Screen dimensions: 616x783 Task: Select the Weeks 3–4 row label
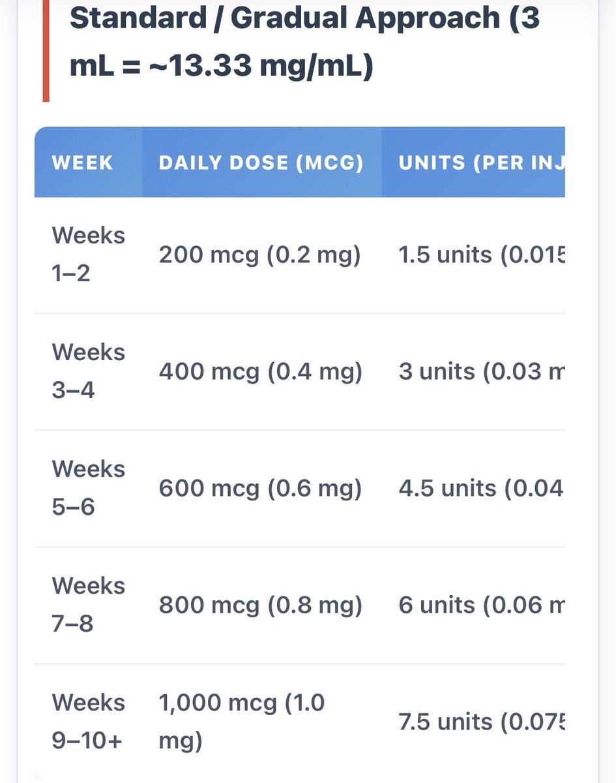click(x=88, y=371)
